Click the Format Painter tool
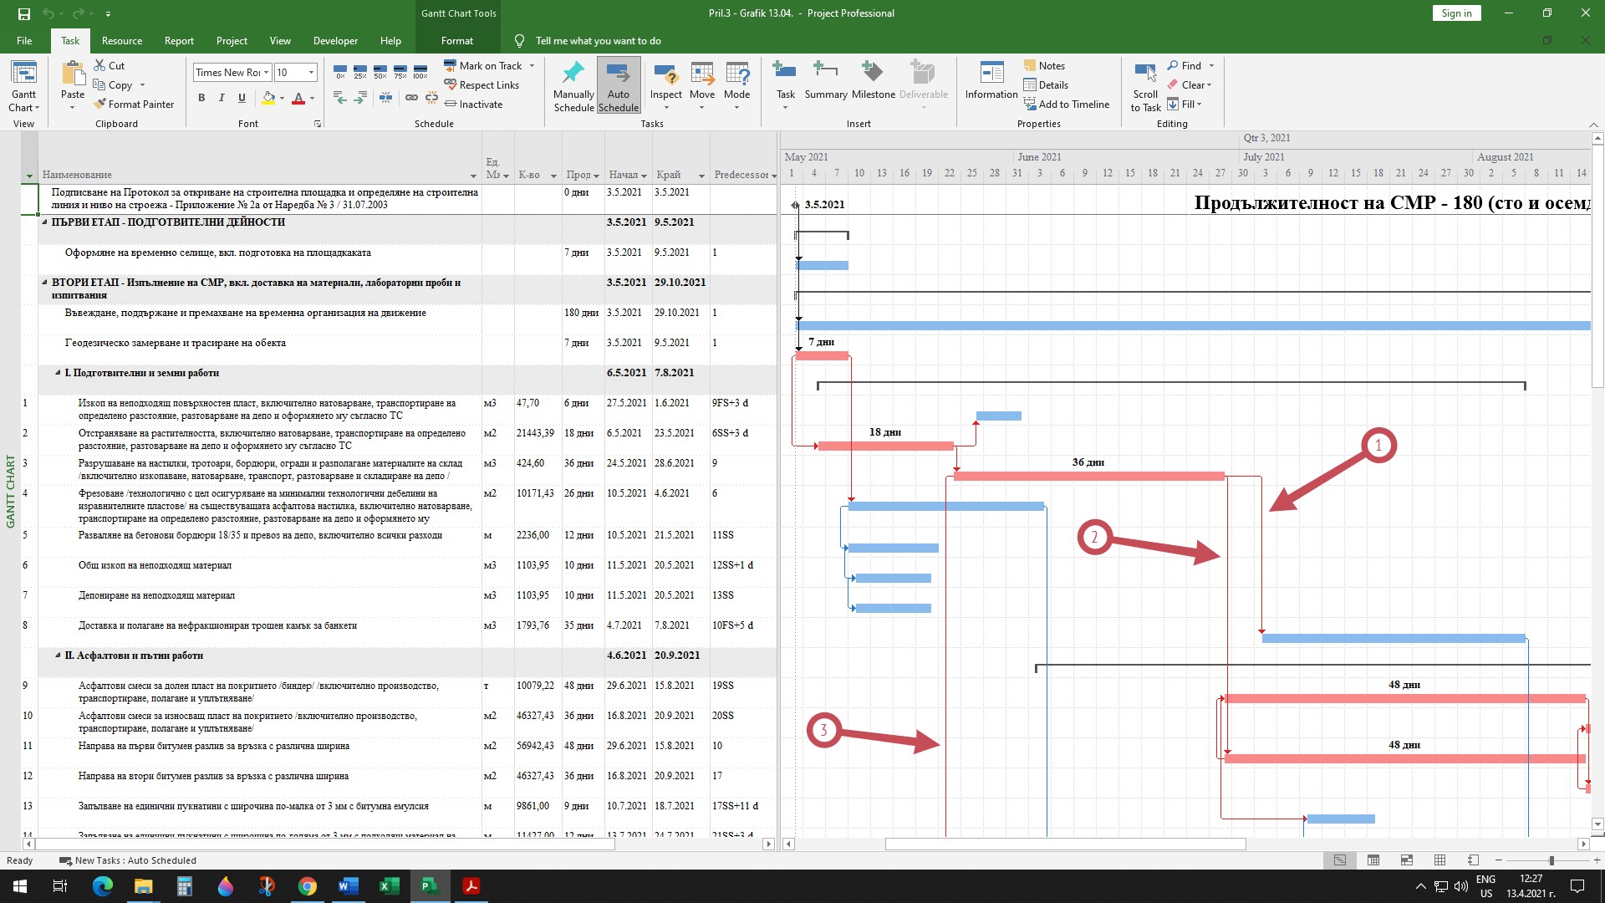The height and width of the screenshot is (903, 1605). point(134,105)
